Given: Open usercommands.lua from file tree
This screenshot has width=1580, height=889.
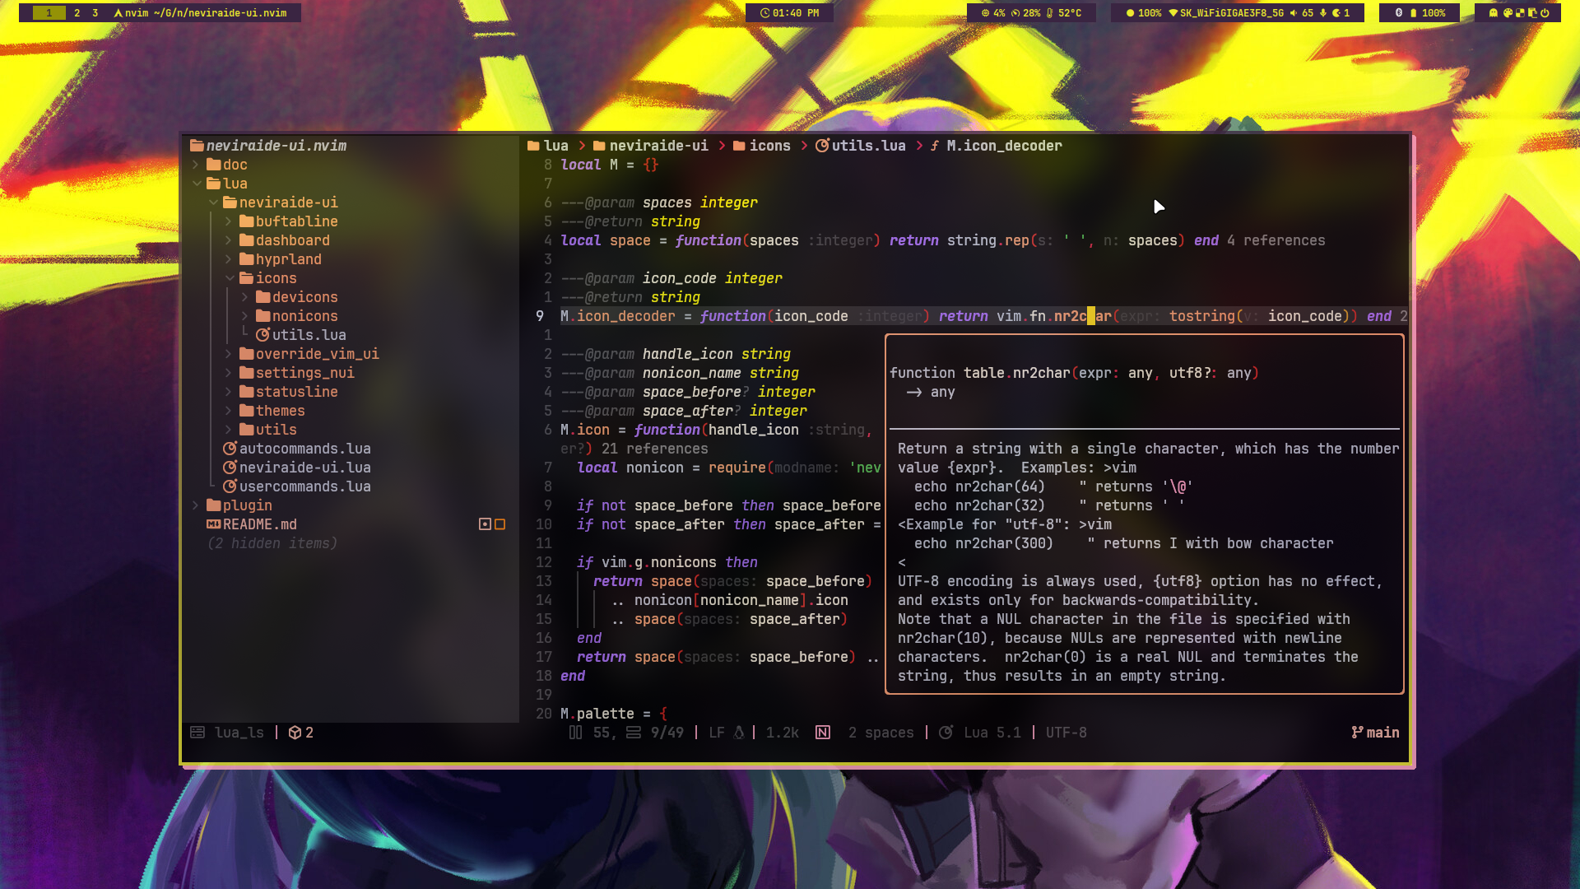Looking at the screenshot, I should [x=304, y=486].
